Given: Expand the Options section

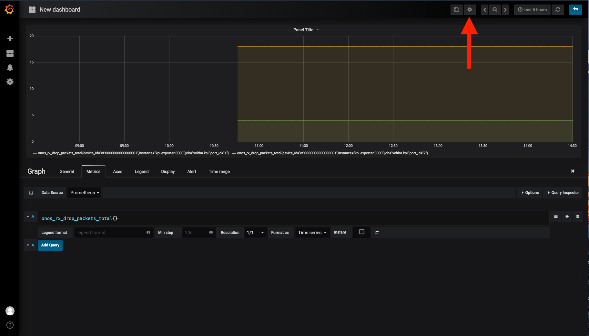Looking at the screenshot, I should [x=530, y=193].
